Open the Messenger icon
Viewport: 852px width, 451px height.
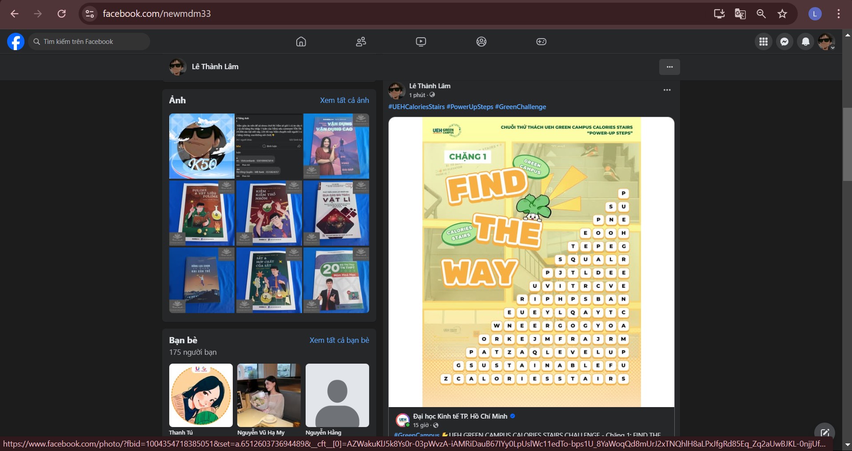coord(784,42)
